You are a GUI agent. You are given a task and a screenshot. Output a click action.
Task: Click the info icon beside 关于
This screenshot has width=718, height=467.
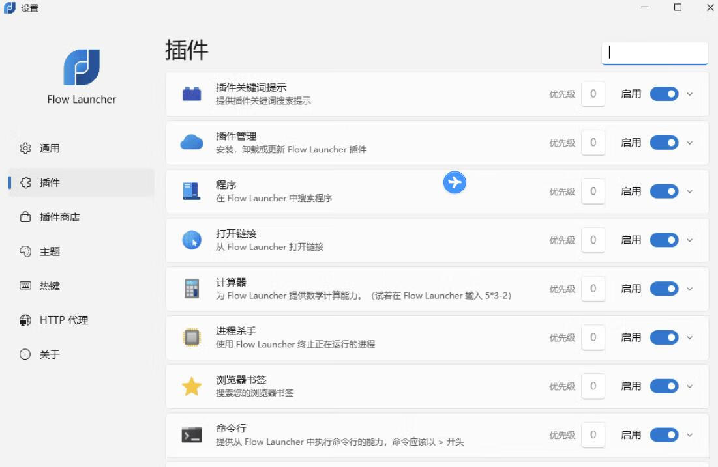pos(25,354)
